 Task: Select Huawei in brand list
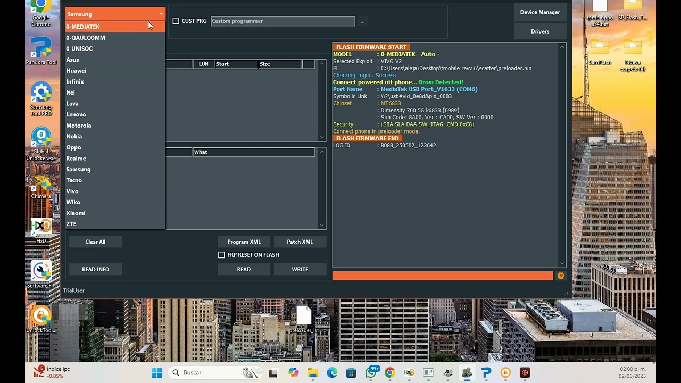[115, 71]
